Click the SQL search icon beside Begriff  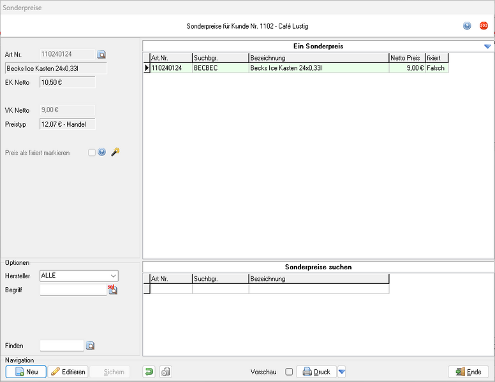(113, 290)
